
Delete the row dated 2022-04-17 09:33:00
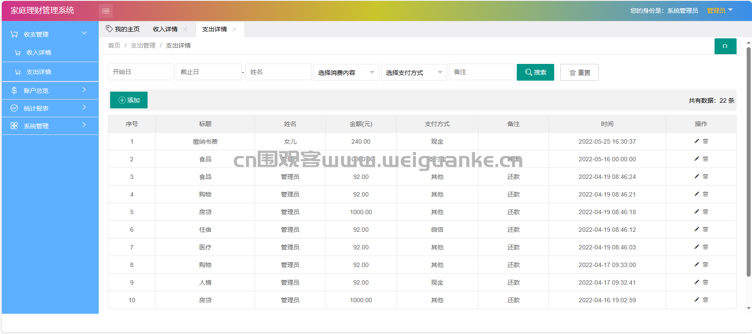click(x=705, y=264)
